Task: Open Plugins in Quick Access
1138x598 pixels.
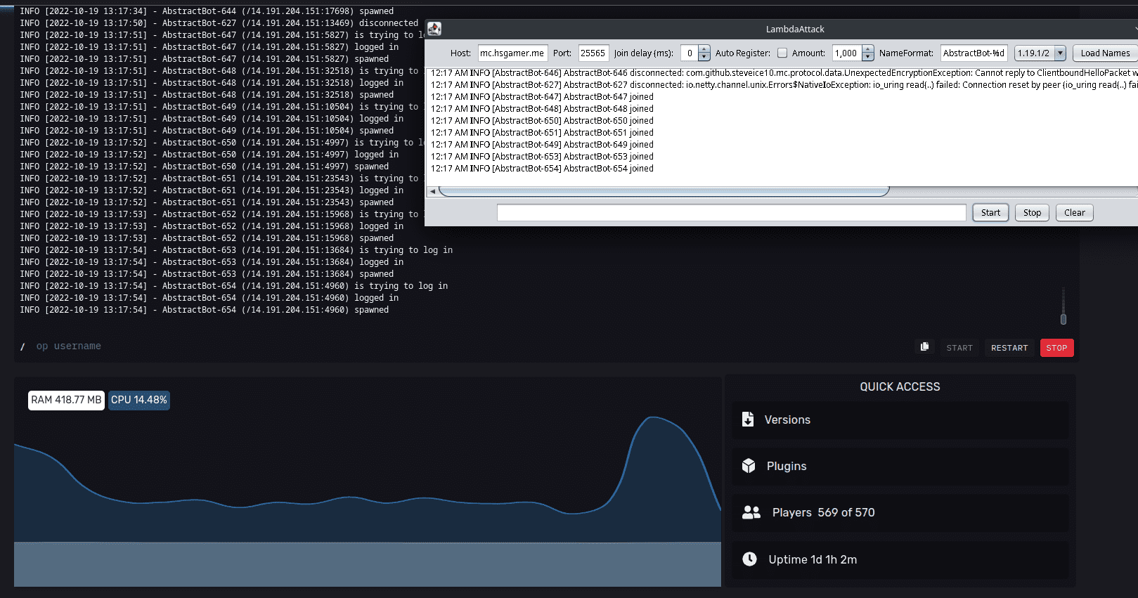Action: click(900, 467)
